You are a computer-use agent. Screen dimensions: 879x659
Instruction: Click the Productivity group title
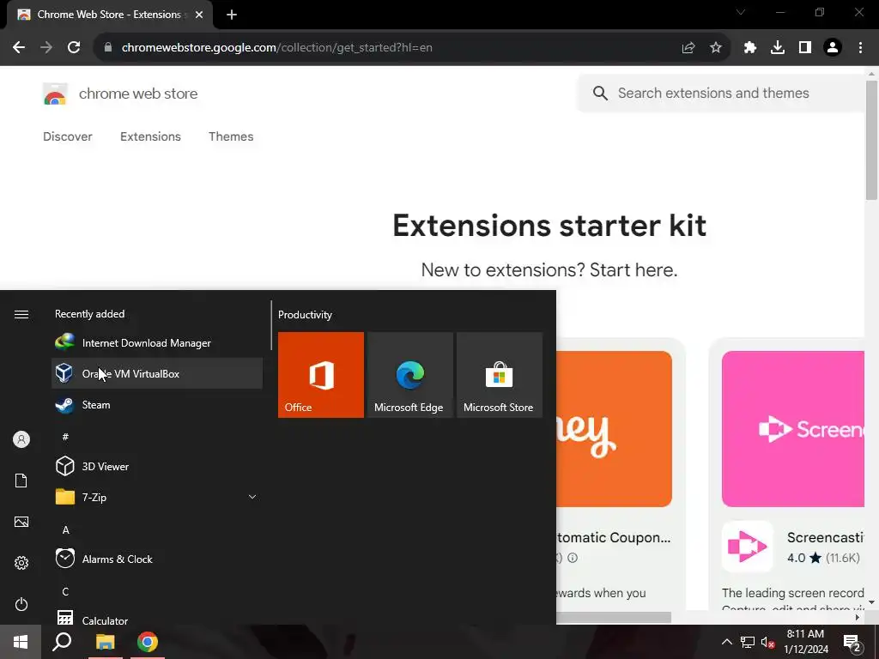coord(305,314)
